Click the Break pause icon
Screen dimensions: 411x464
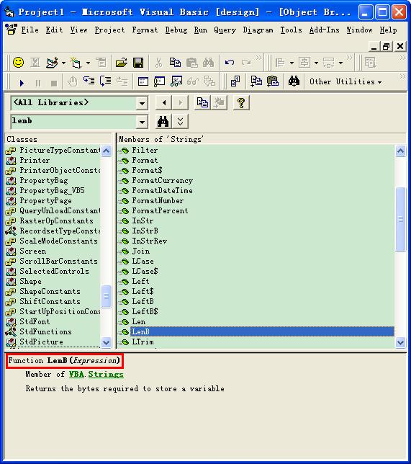tap(38, 83)
